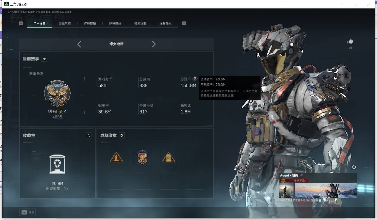Click the 烽火地带 mode title
Image resolution: width=377 pixels, height=220 pixels.
tap(116, 44)
